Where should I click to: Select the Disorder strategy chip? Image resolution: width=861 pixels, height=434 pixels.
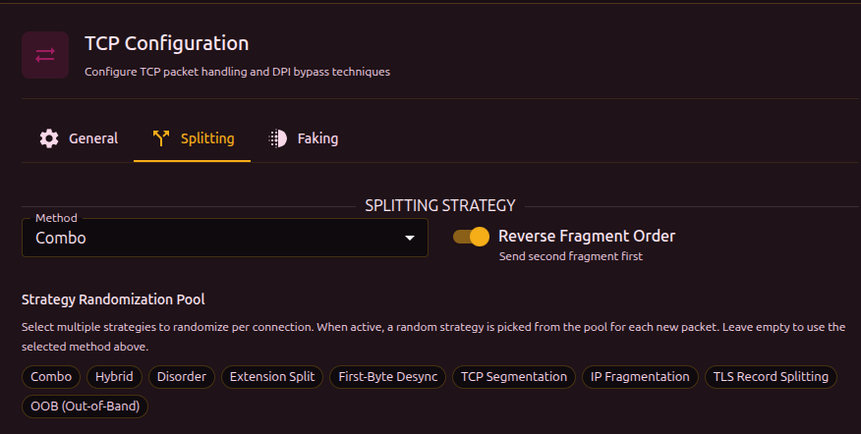(182, 376)
